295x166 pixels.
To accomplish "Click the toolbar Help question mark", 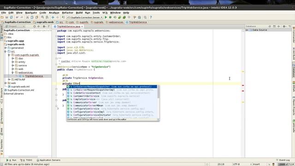I will point(151,18).
